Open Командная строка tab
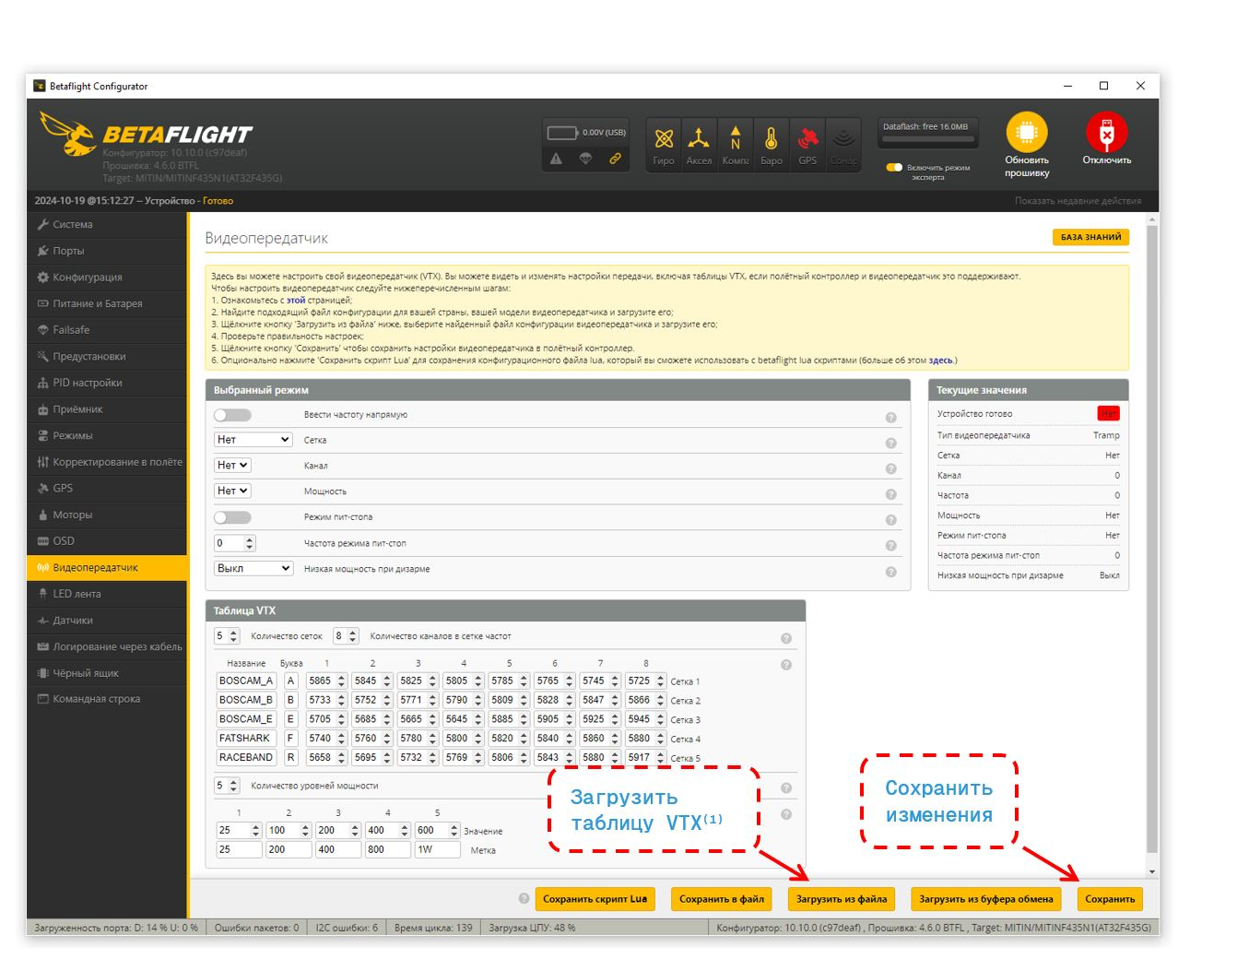The height and width of the screenshot is (959, 1249). (107, 699)
